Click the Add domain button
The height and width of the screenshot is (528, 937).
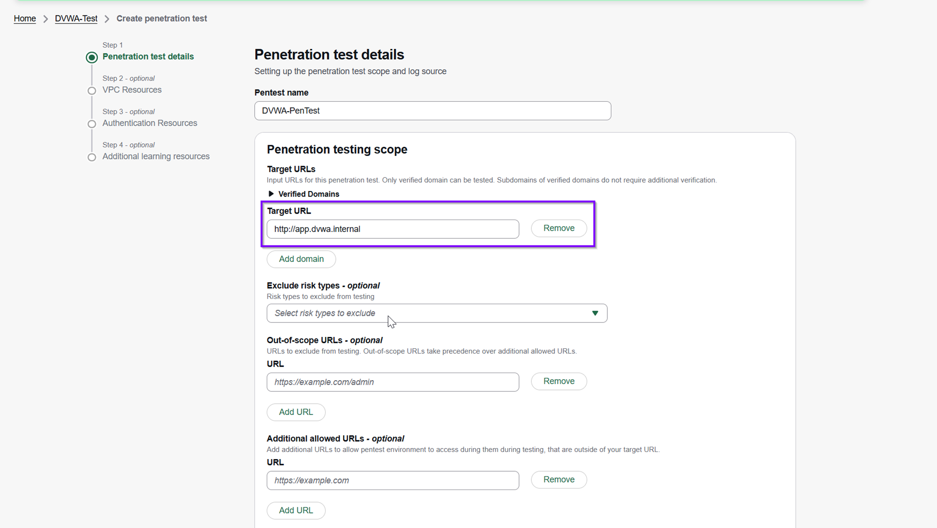pyautogui.click(x=301, y=259)
